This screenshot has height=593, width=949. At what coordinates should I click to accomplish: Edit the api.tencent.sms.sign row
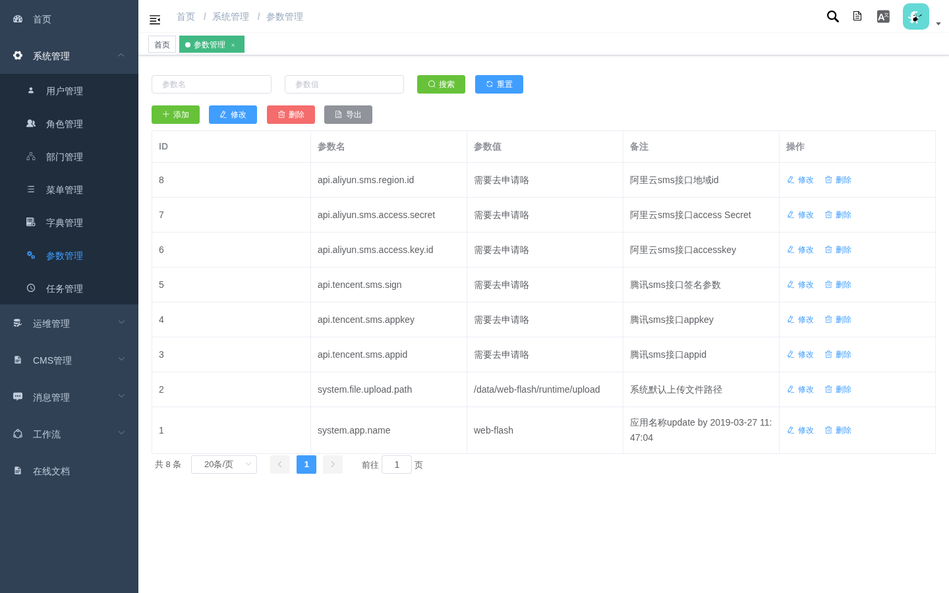coord(800,285)
